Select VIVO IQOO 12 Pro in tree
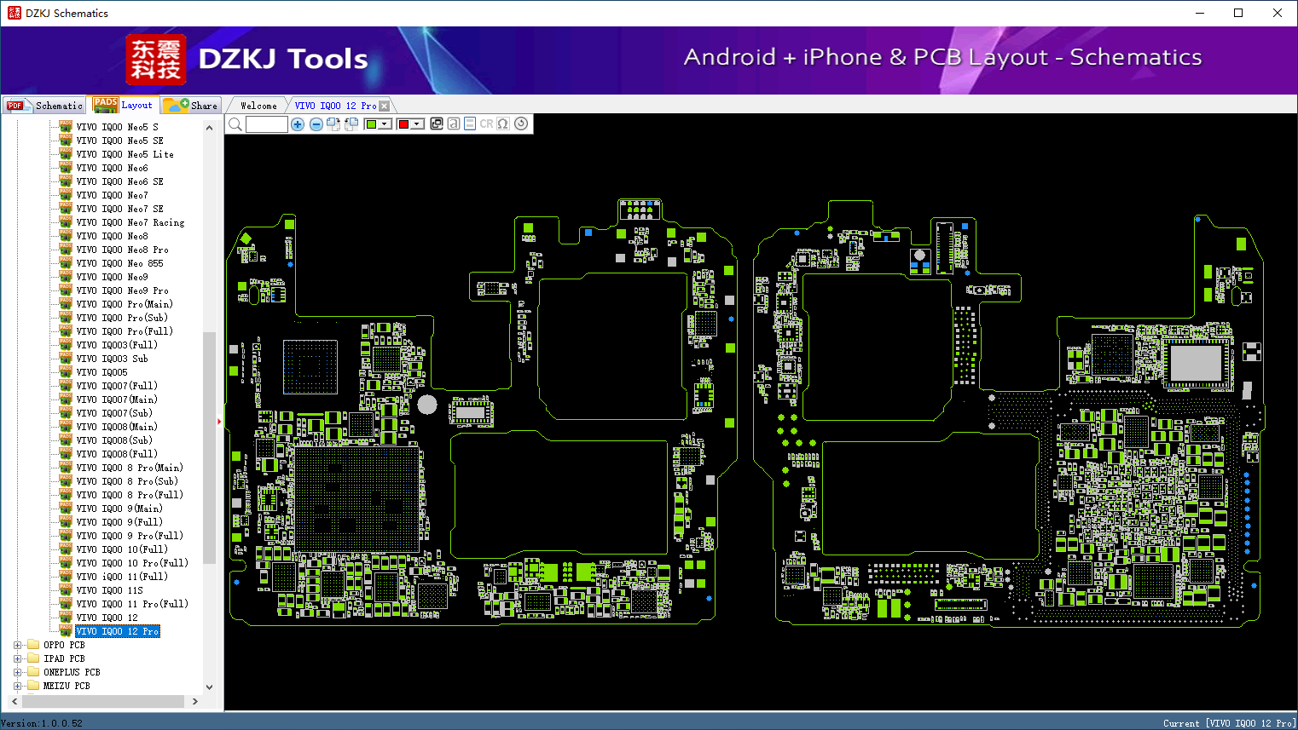Viewport: 1298px width, 730px height. point(118,631)
